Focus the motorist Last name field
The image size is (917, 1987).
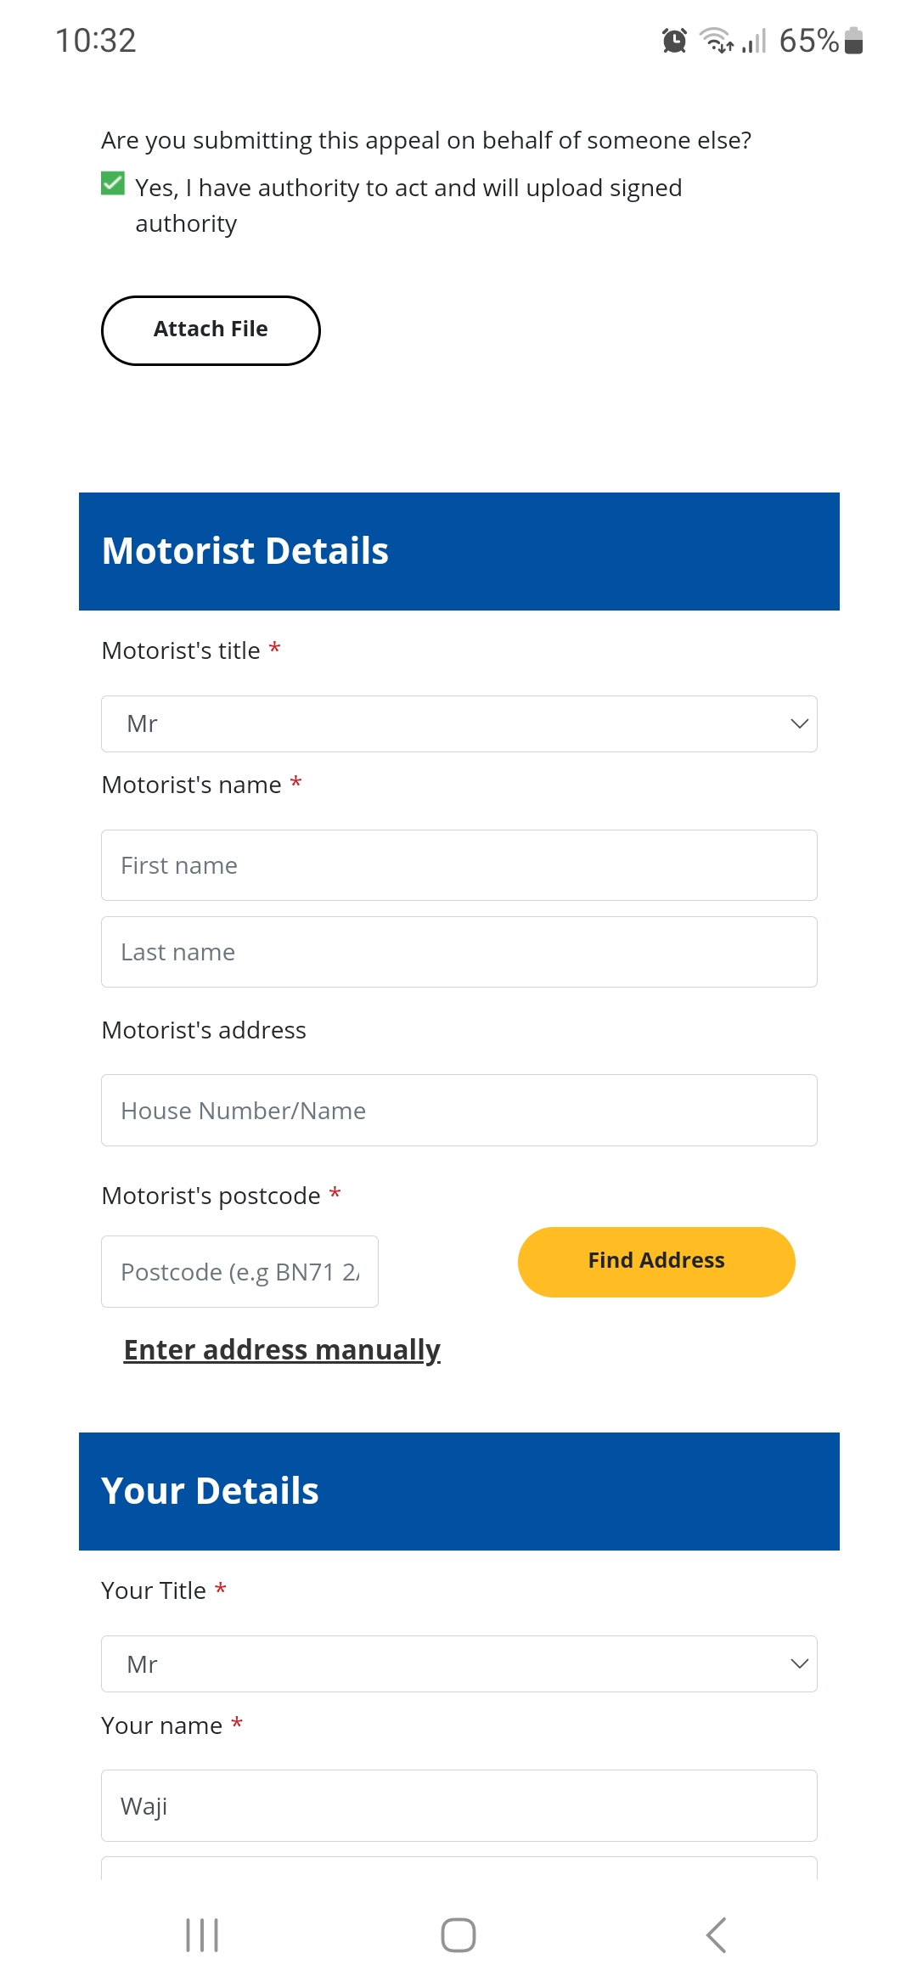tap(459, 952)
